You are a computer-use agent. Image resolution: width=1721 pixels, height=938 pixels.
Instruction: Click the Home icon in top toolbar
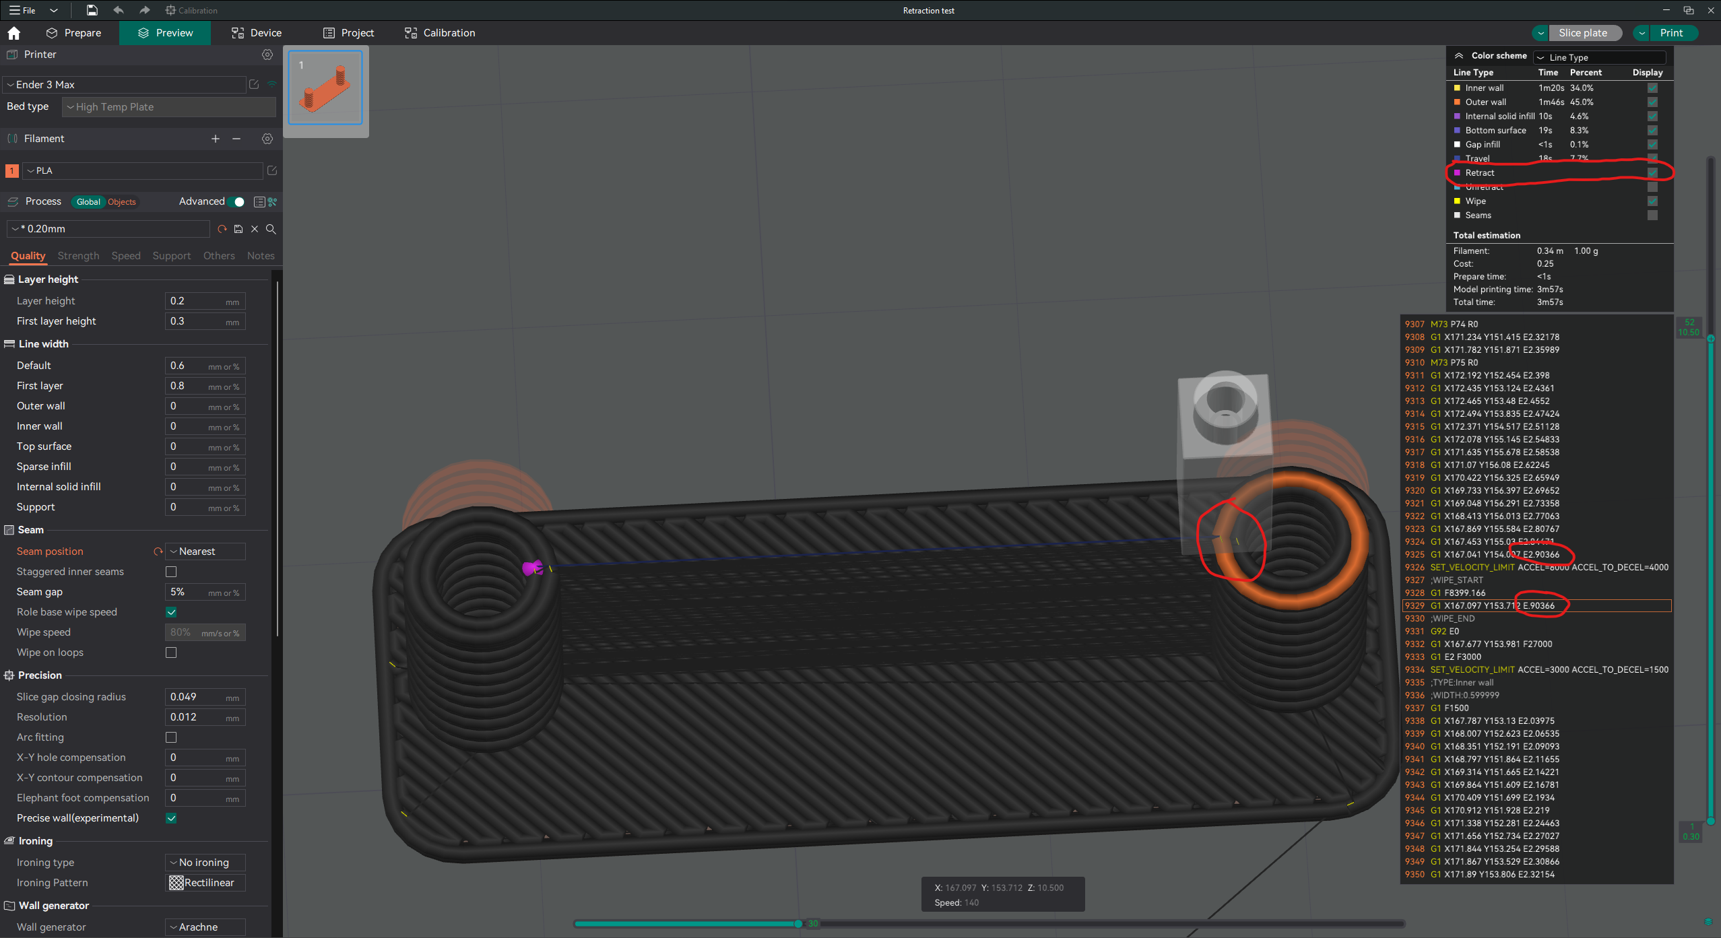point(13,32)
